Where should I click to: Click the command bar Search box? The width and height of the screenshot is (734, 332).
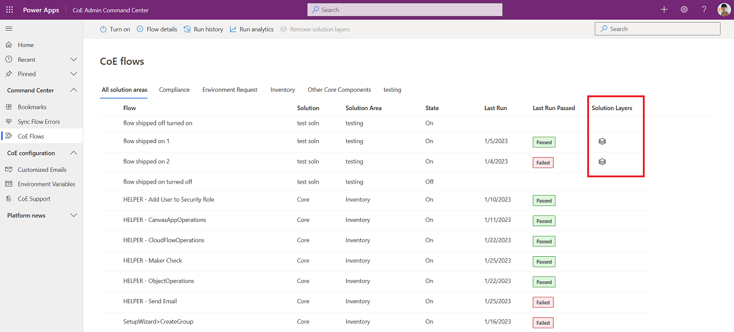point(658,29)
